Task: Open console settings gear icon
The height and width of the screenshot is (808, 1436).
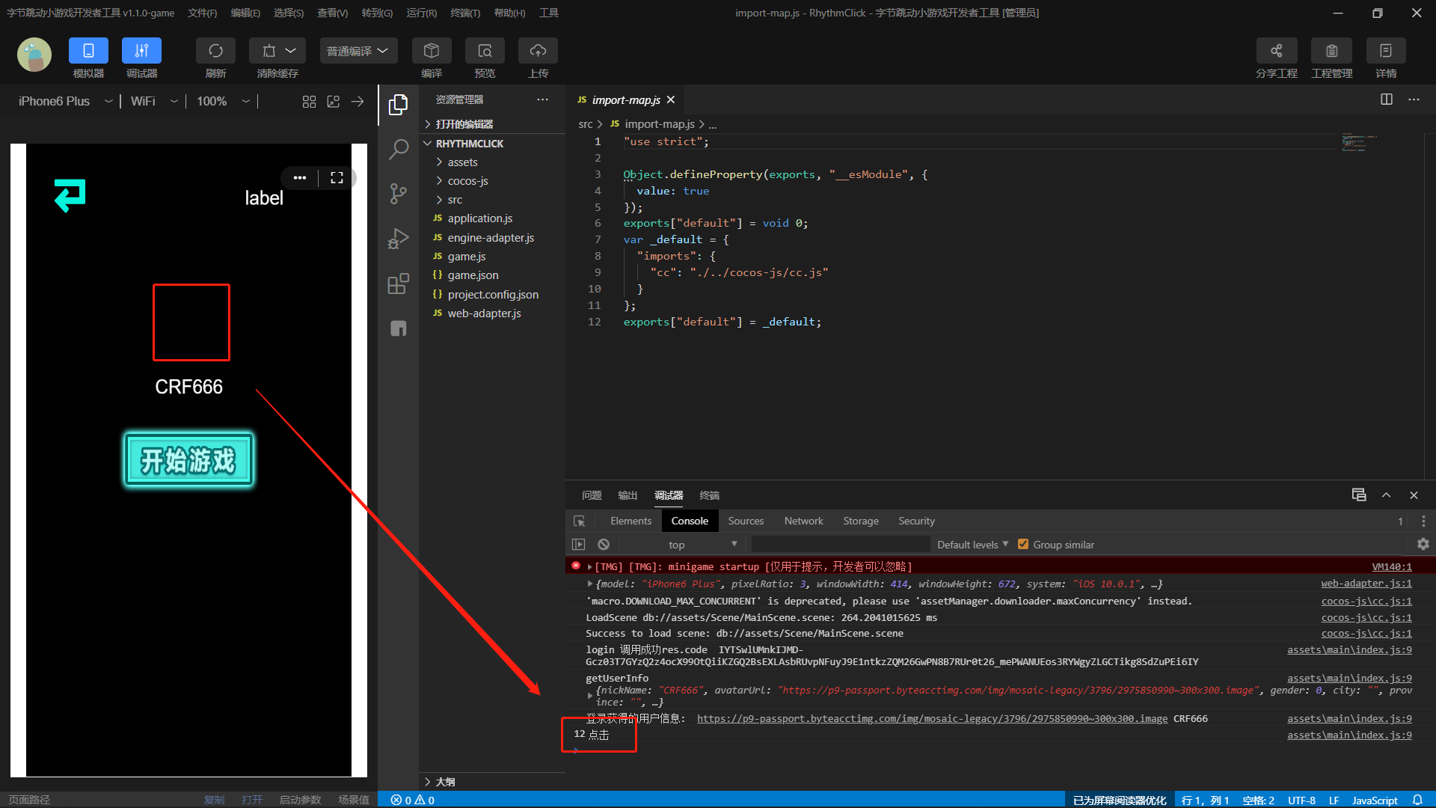Action: [1423, 545]
